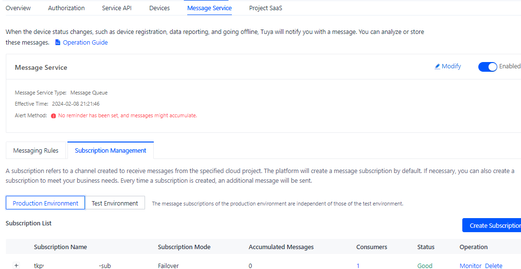The image size is (521, 269).
Task: Choose Test Environment
Action: 115,203
